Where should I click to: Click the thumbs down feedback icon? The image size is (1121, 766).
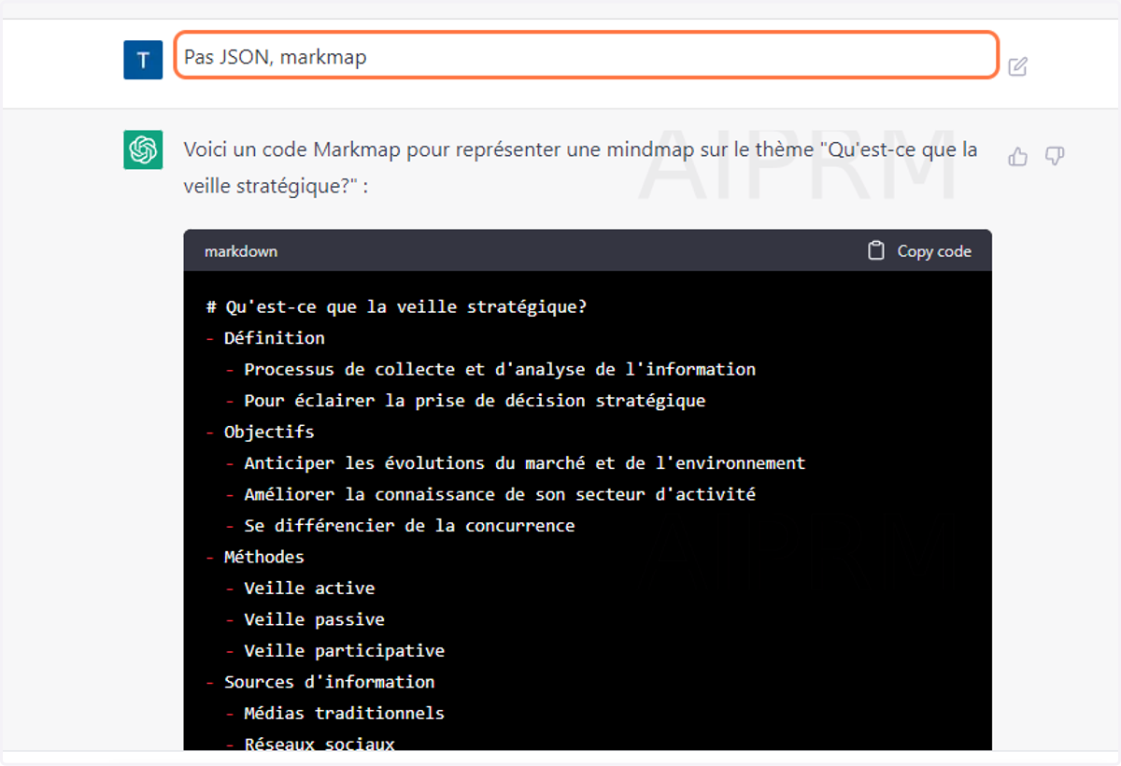pyautogui.click(x=1055, y=156)
